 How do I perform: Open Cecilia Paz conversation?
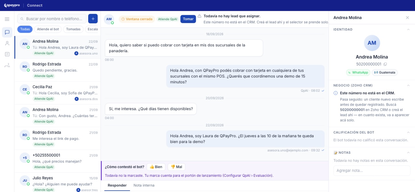tap(58, 93)
